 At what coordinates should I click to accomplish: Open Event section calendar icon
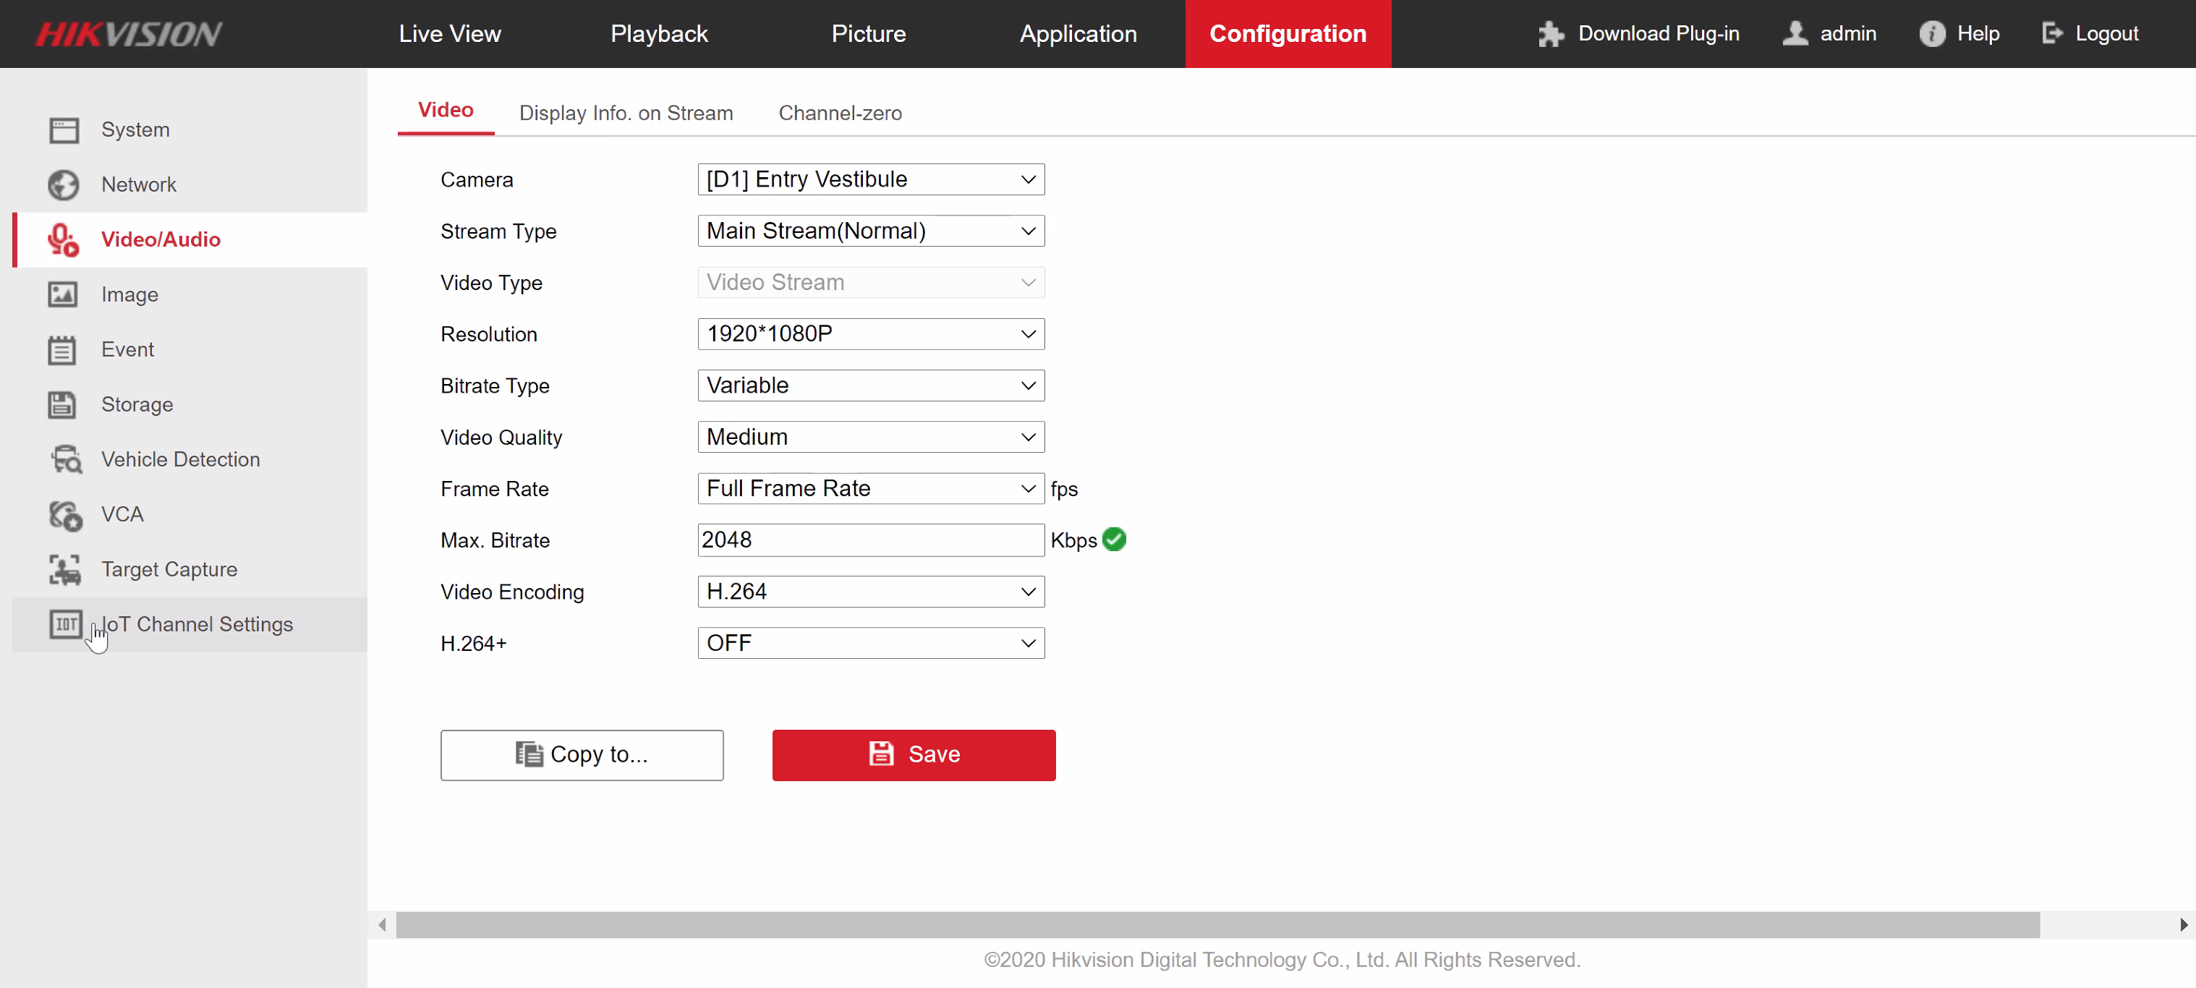[63, 349]
